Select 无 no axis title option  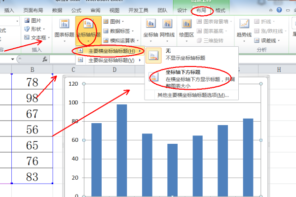click(191, 55)
